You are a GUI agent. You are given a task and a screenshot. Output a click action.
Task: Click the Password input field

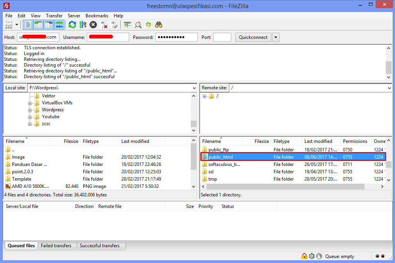point(176,37)
